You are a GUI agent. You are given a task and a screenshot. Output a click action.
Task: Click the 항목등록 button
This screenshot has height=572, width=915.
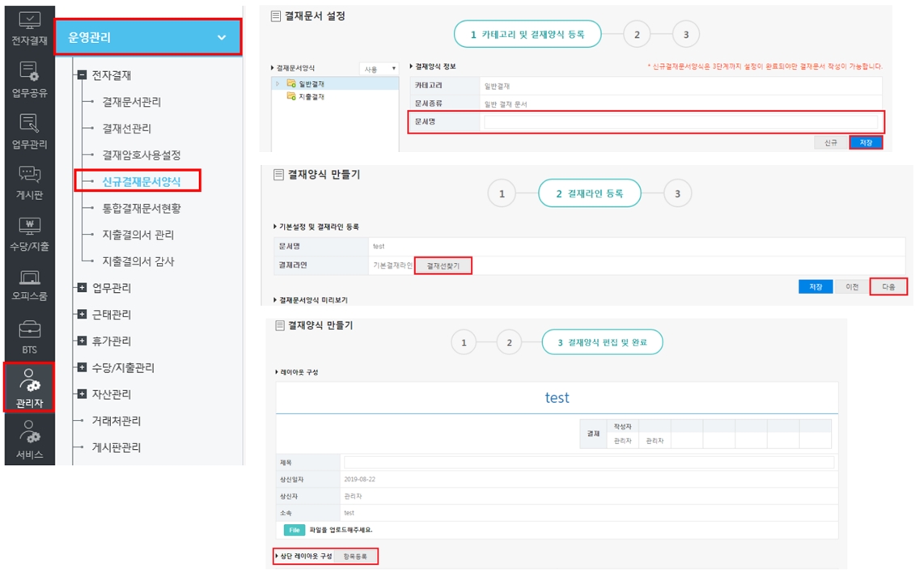[x=355, y=557]
